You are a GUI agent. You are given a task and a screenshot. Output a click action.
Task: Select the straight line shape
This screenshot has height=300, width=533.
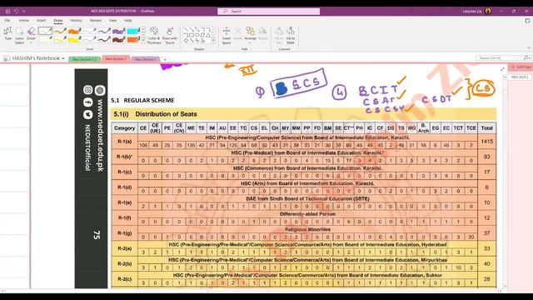coord(186,30)
